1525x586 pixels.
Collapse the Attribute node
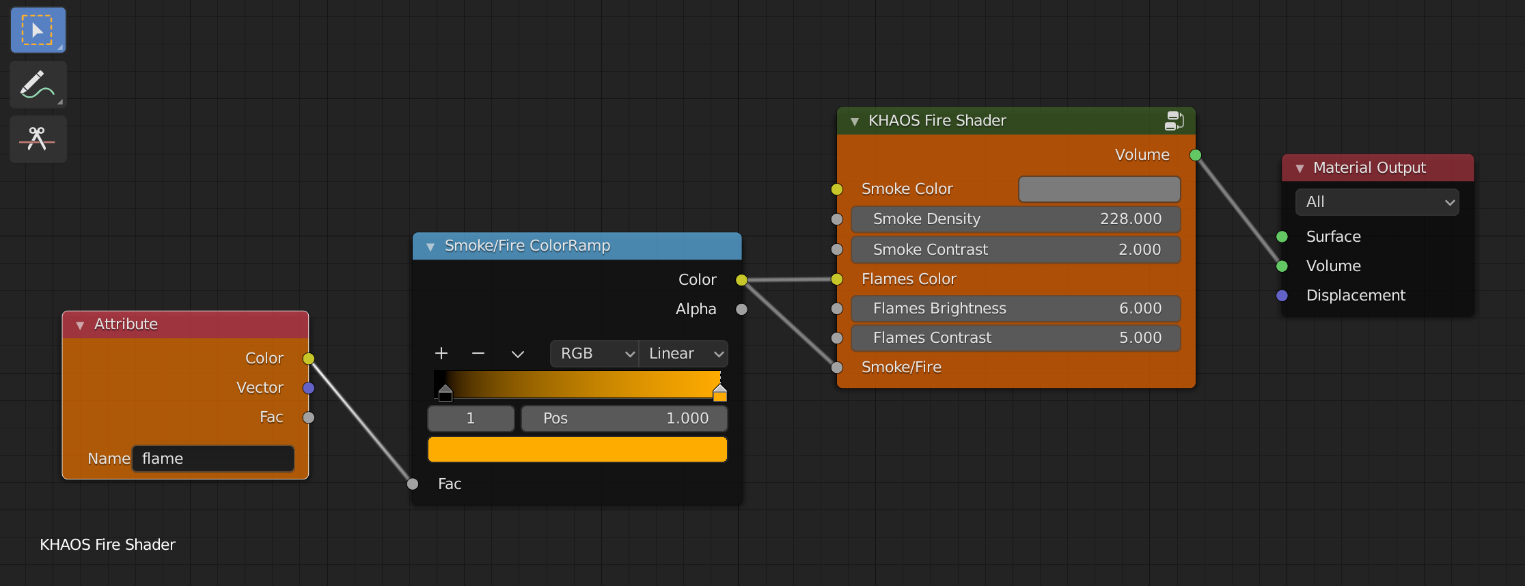tap(80, 325)
